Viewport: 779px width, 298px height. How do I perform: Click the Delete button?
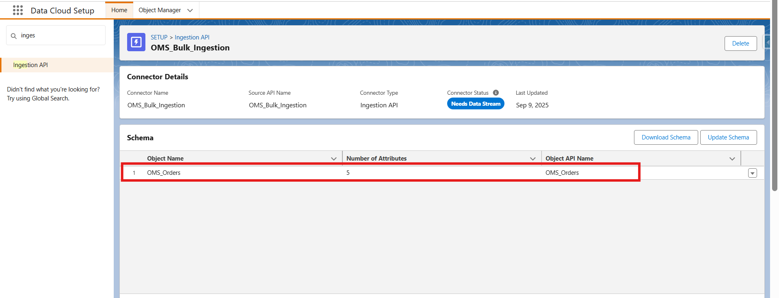coord(740,44)
